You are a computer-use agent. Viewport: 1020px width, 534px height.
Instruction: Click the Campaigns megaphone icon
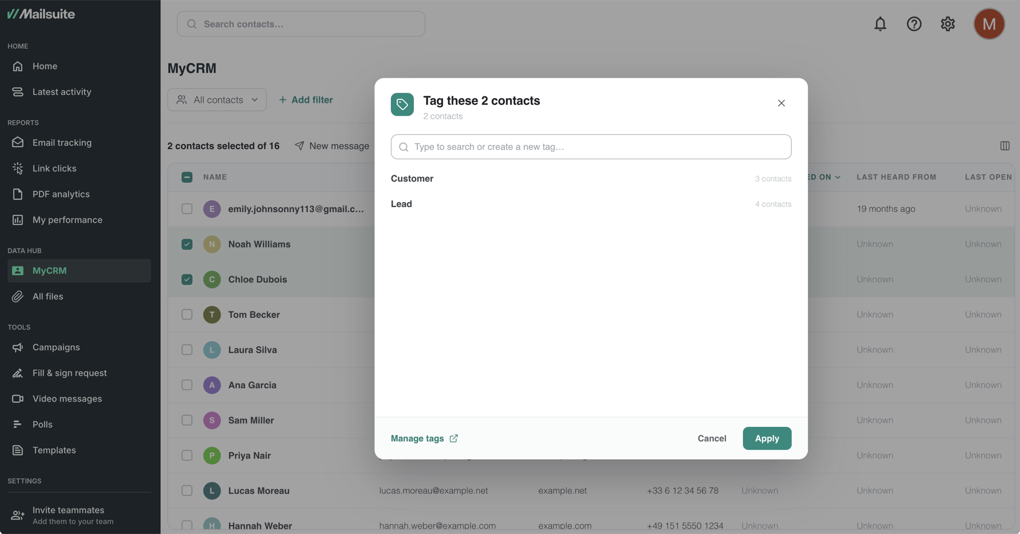(x=18, y=347)
